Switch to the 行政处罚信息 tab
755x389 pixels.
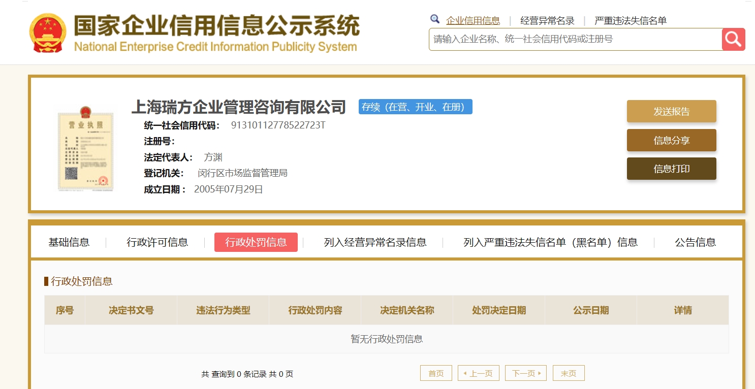pyautogui.click(x=256, y=242)
